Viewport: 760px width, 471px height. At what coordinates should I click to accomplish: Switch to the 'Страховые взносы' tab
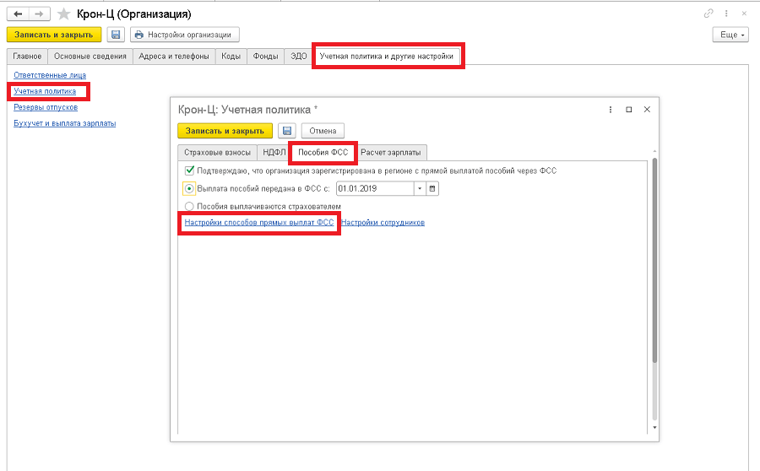coord(217,153)
